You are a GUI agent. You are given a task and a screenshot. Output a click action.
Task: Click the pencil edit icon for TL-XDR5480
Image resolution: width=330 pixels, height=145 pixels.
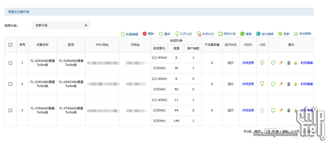(281, 84)
